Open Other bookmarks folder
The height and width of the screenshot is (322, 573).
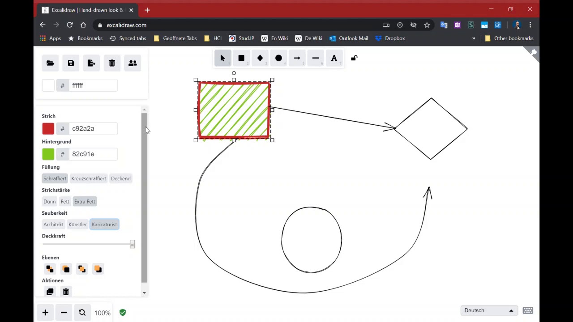[x=509, y=38]
